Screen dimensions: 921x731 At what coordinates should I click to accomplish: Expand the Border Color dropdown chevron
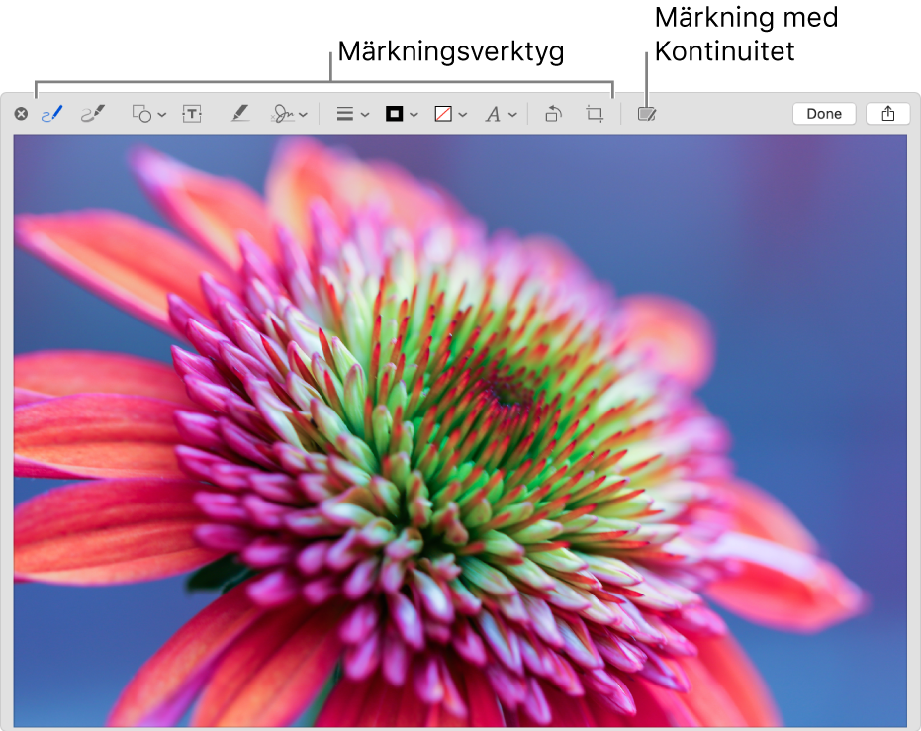point(414,115)
